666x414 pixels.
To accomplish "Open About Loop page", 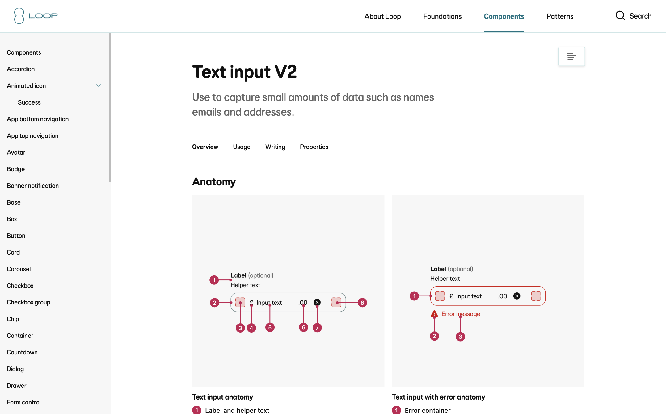I will click(x=382, y=16).
